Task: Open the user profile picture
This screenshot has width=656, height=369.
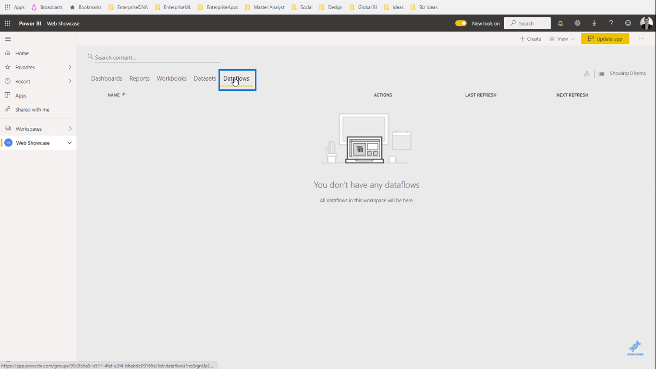Action: [646, 23]
